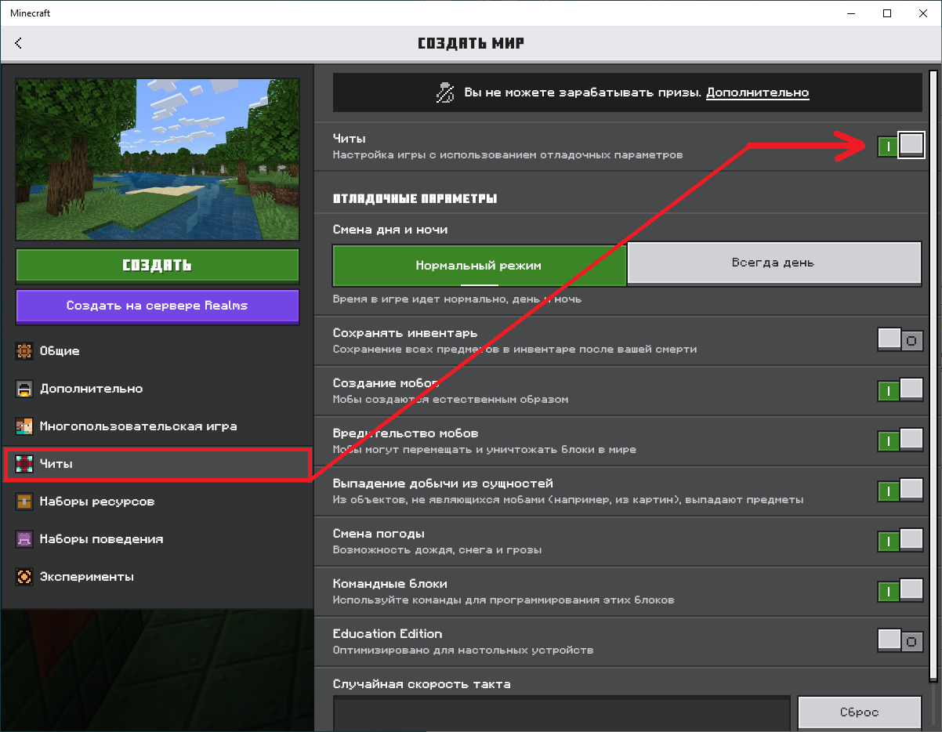Click the Случайная скорость такта field
Viewport: 942px width, 732px height.
(561, 713)
